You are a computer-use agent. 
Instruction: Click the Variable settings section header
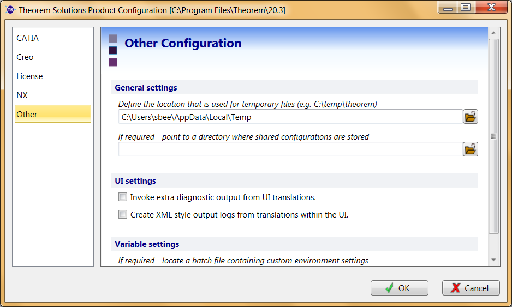point(295,244)
